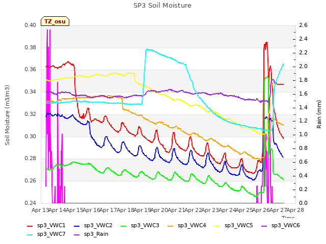Click the 2.0 right axis tick label
This screenshot has width=326, height=244.
click(x=304, y=67)
